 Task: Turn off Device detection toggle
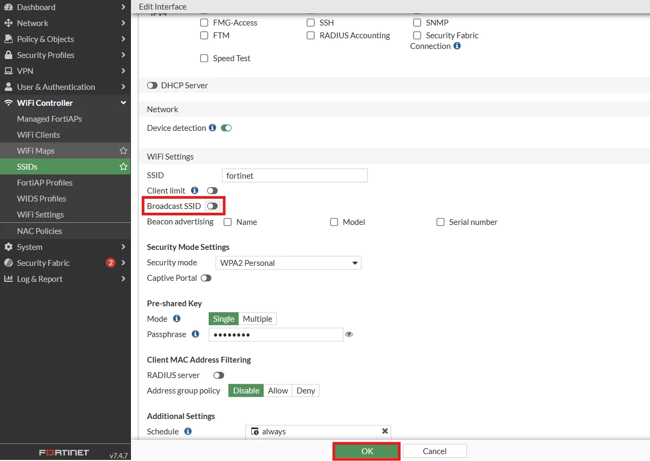point(226,128)
